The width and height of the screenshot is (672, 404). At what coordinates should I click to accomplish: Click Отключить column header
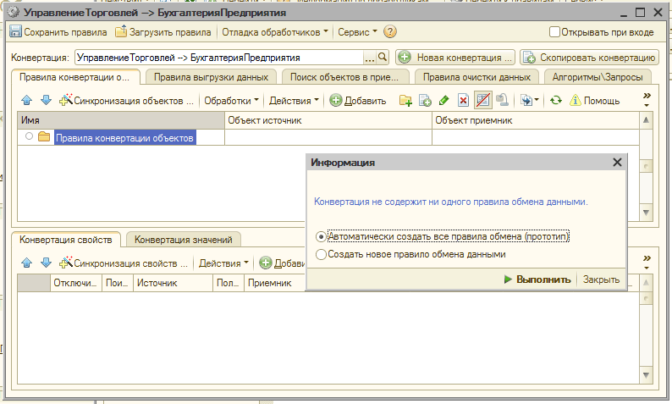click(75, 283)
